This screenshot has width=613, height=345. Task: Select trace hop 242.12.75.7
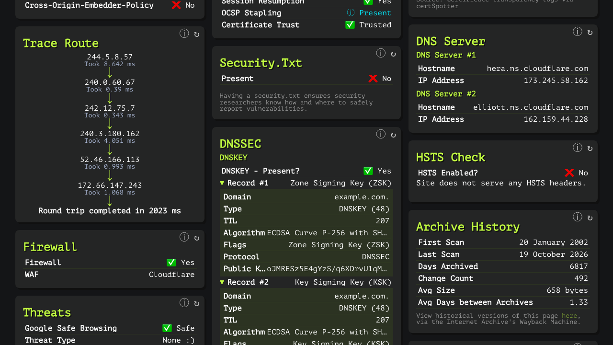(x=110, y=108)
